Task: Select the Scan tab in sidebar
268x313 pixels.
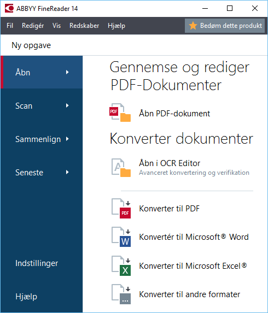Action: 42,105
